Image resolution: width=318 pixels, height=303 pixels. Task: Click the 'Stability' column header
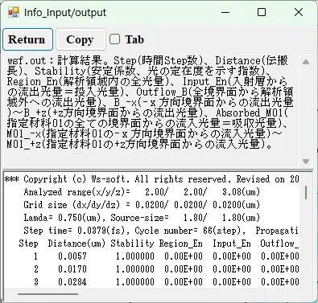(132, 244)
